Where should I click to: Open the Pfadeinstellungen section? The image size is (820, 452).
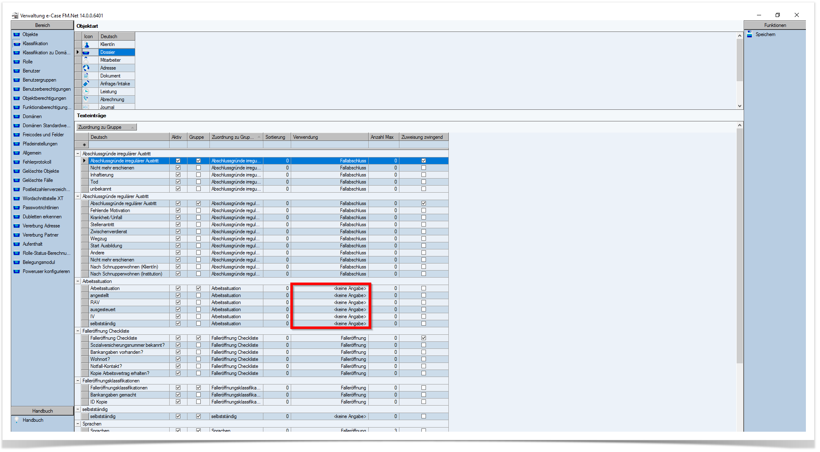coord(40,144)
